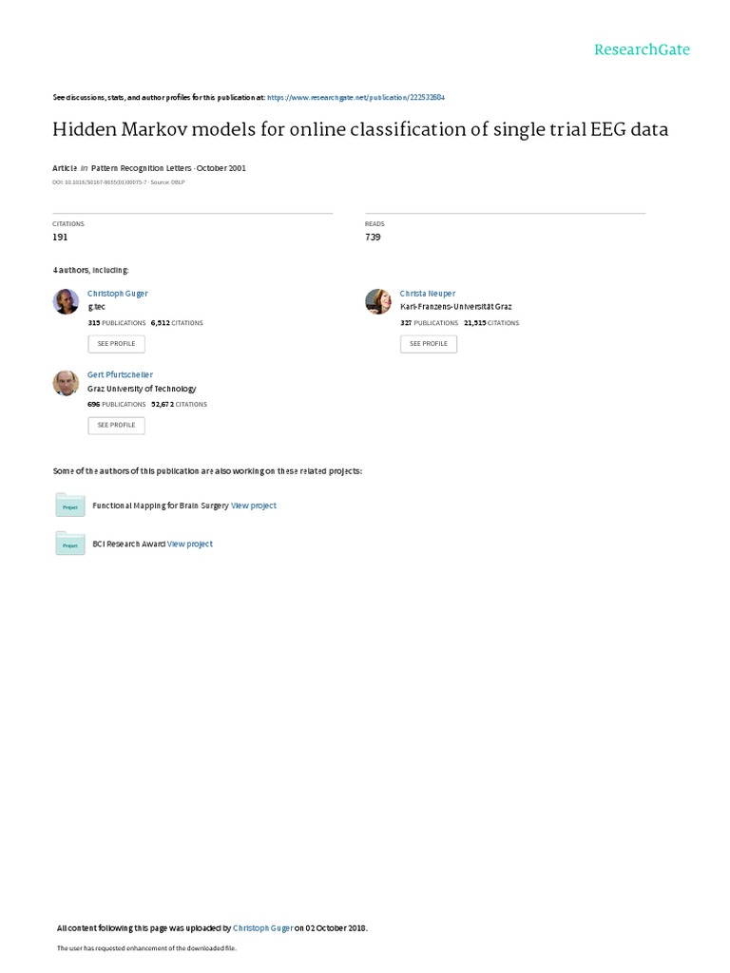This screenshot has width=730, height=973.
Task: Click the citations count 191
Action: [x=60, y=237]
